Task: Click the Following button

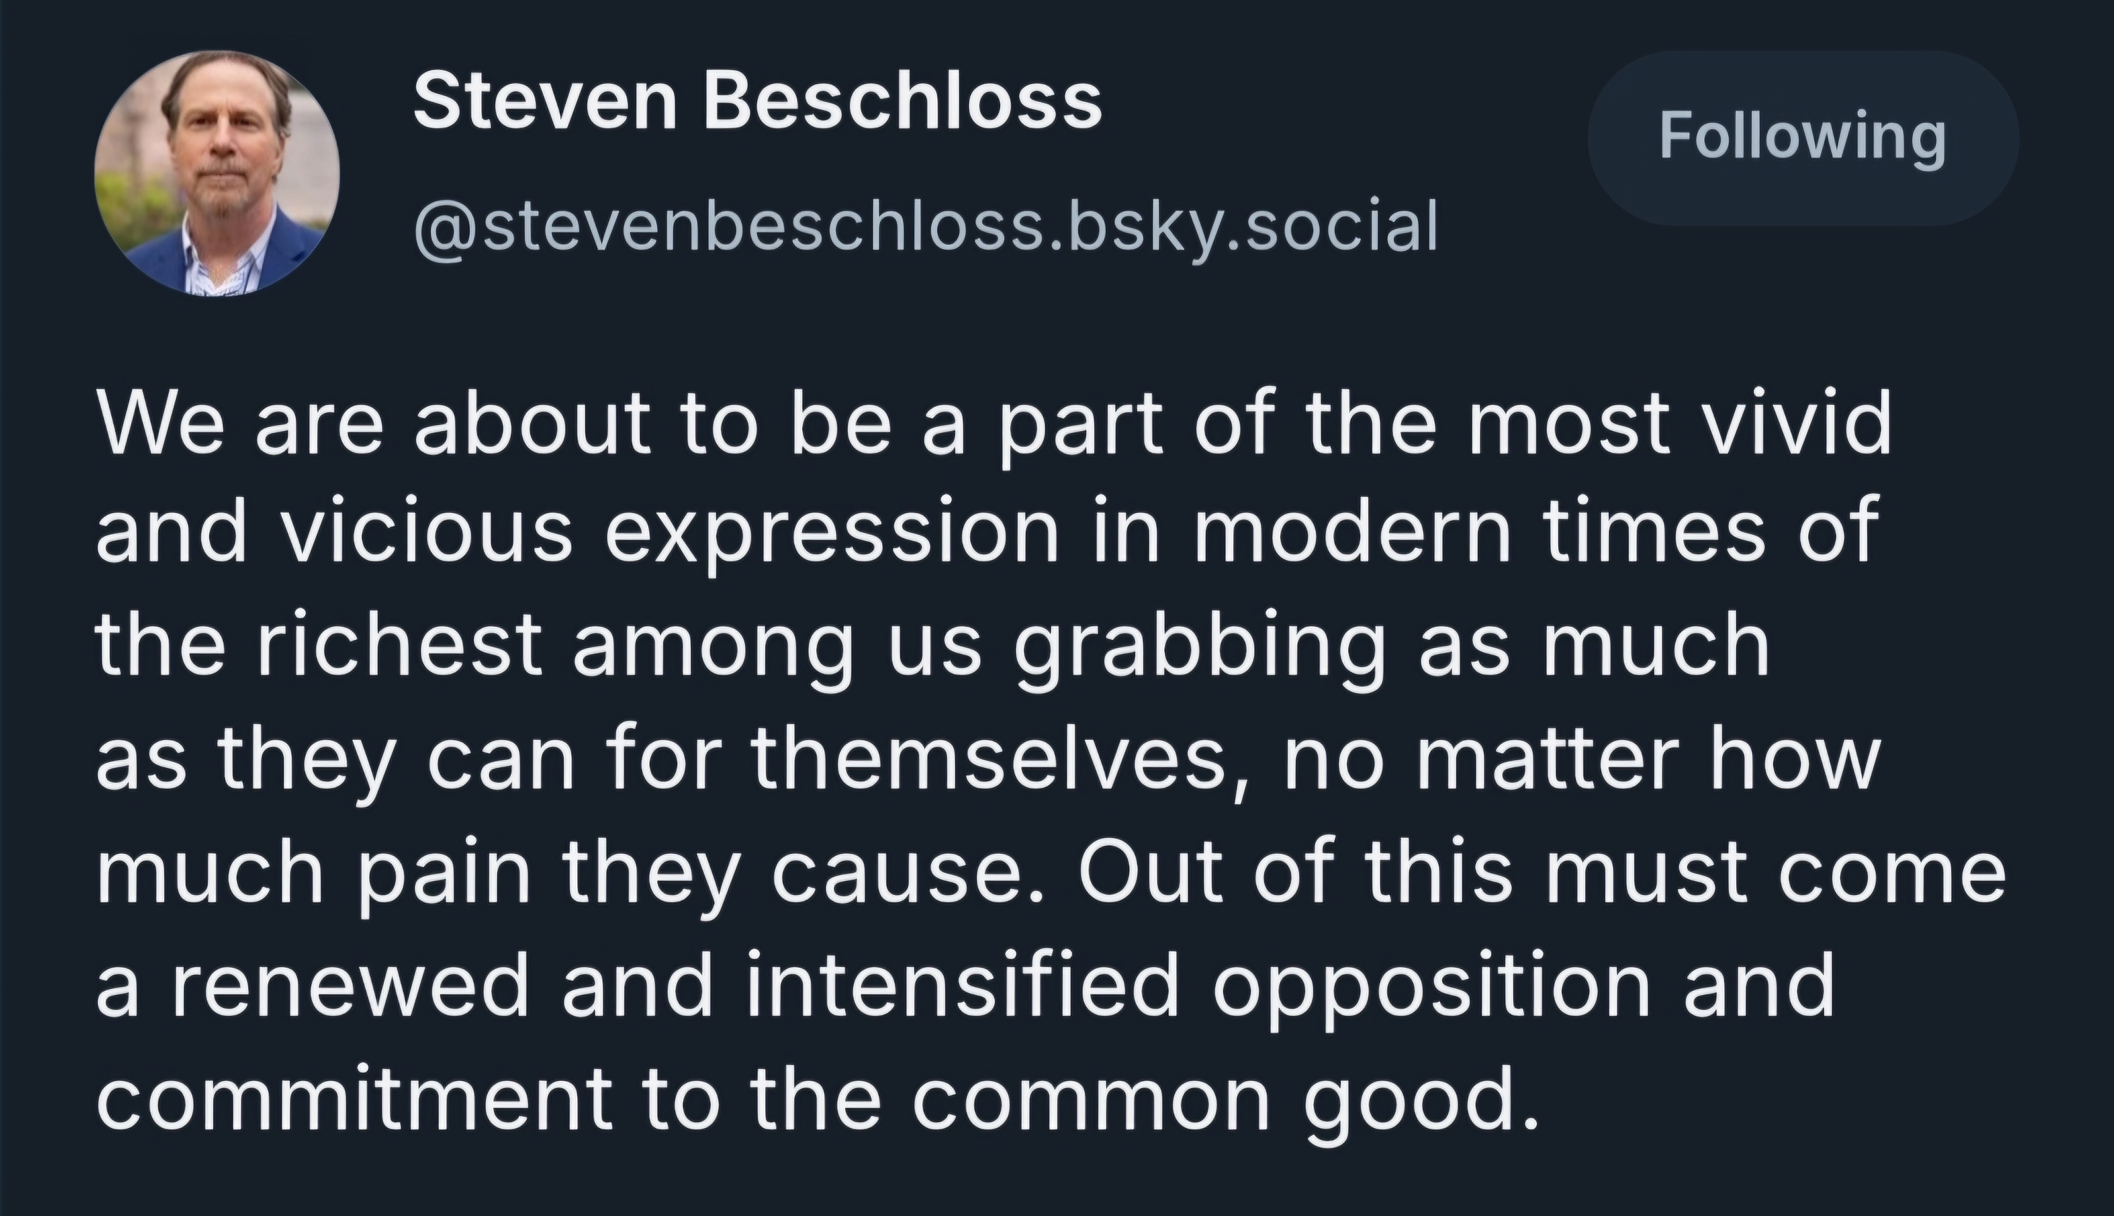Action: pyautogui.click(x=1803, y=138)
